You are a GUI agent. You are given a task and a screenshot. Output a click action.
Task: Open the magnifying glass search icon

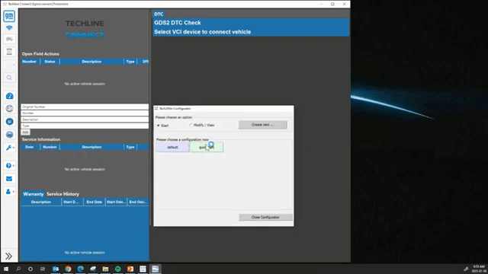click(x=9, y=78)
